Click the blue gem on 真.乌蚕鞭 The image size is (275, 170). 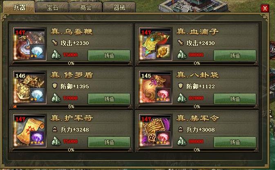37,51
